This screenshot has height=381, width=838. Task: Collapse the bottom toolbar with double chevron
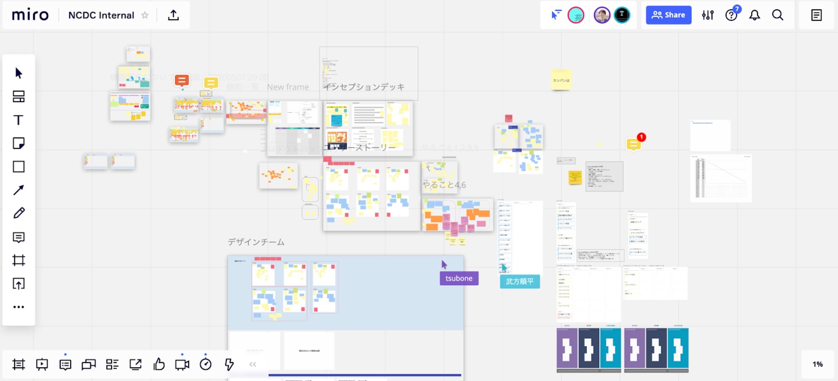pos(252,364)
